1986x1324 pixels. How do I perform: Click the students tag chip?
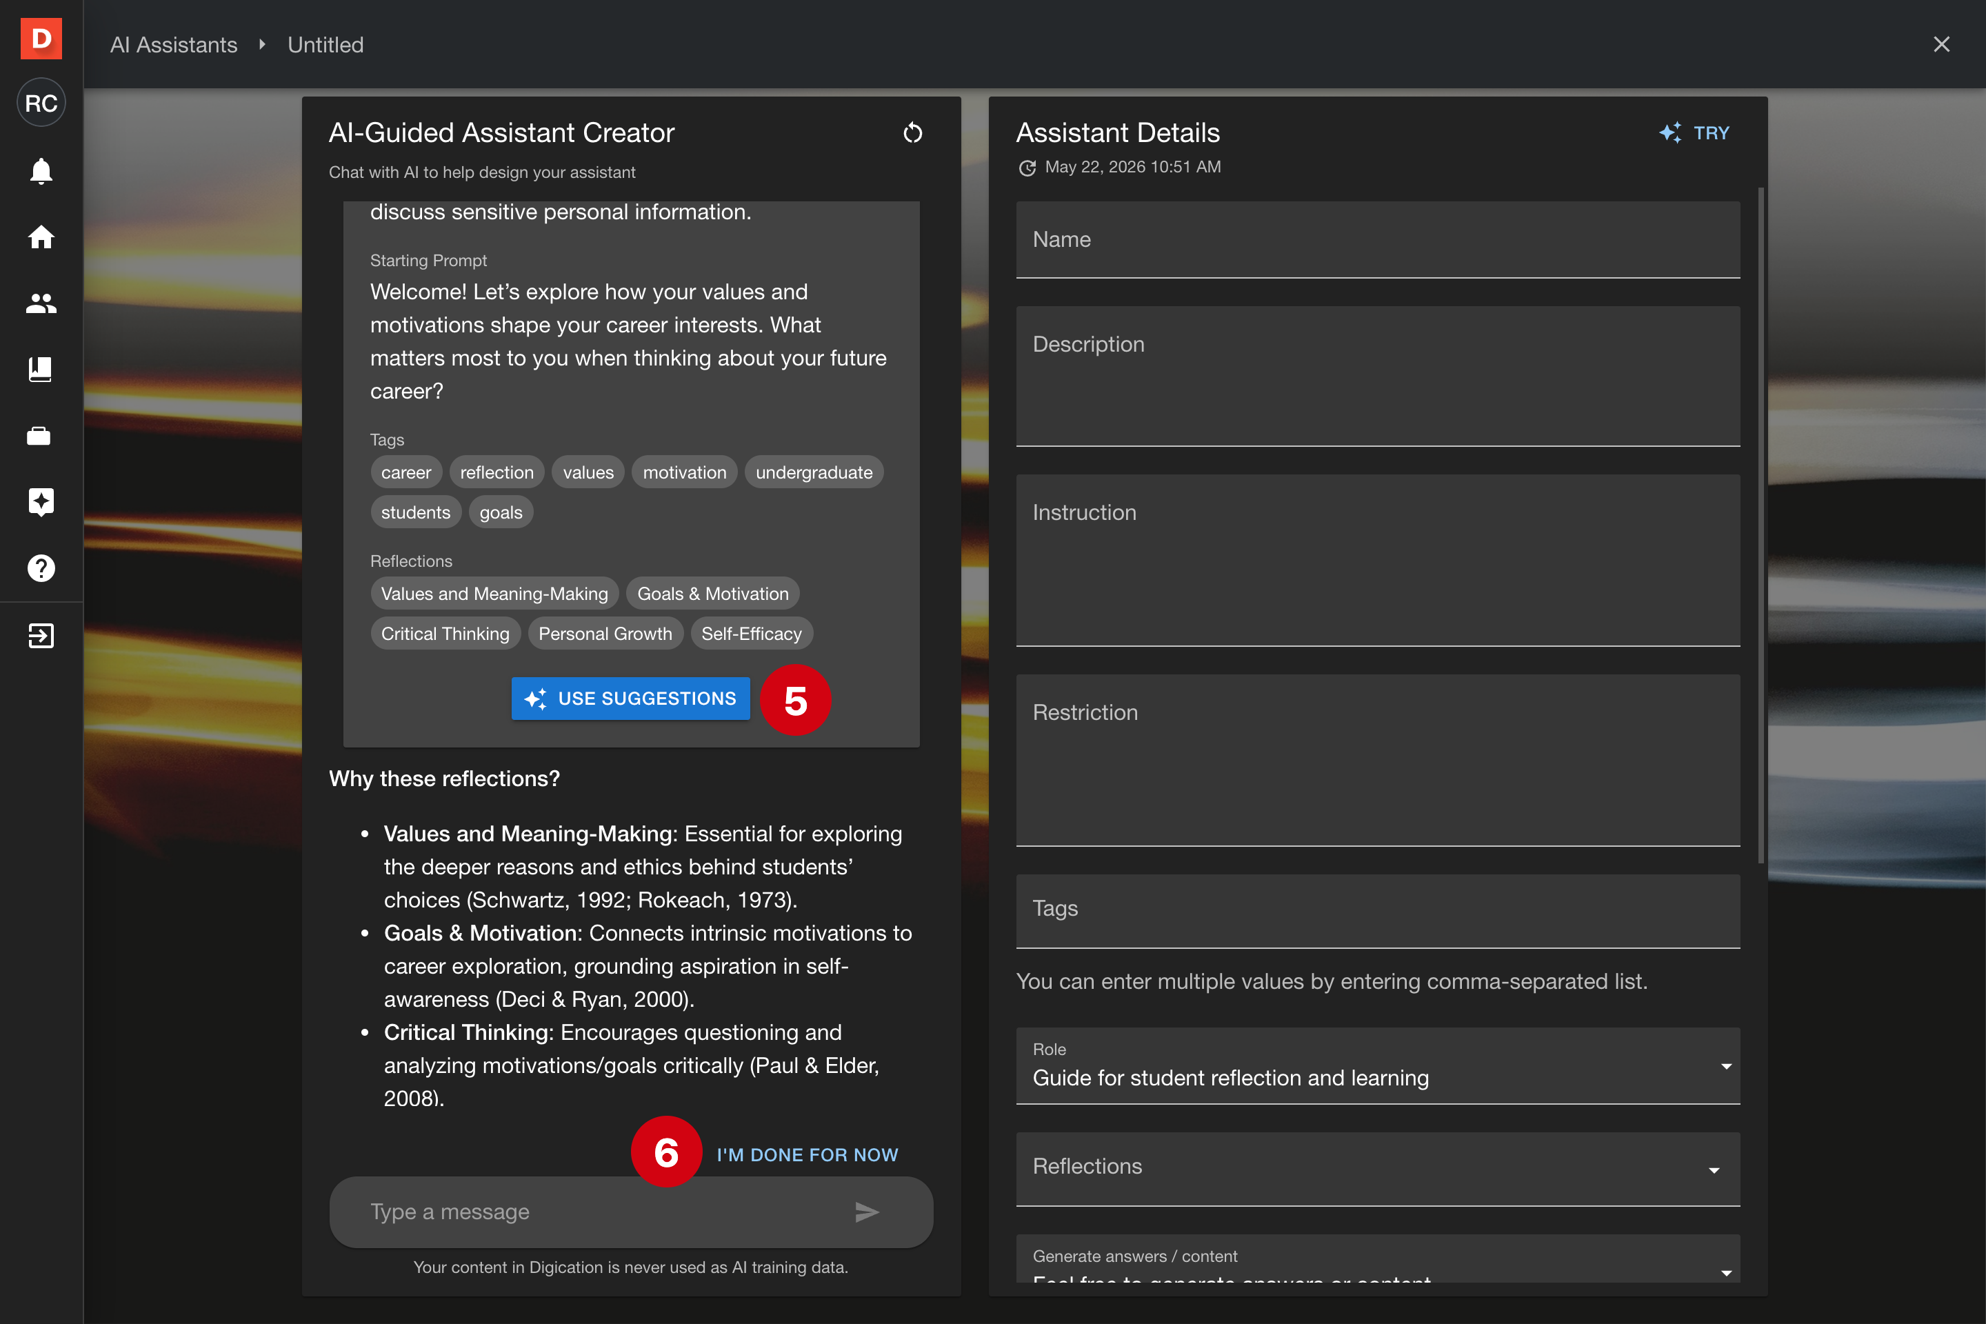click(x=415, y=512)
